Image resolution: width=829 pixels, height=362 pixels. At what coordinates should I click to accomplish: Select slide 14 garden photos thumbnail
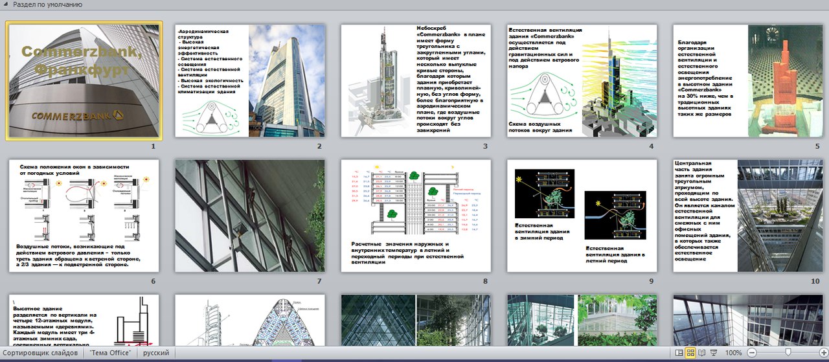[x=582, y=321]
